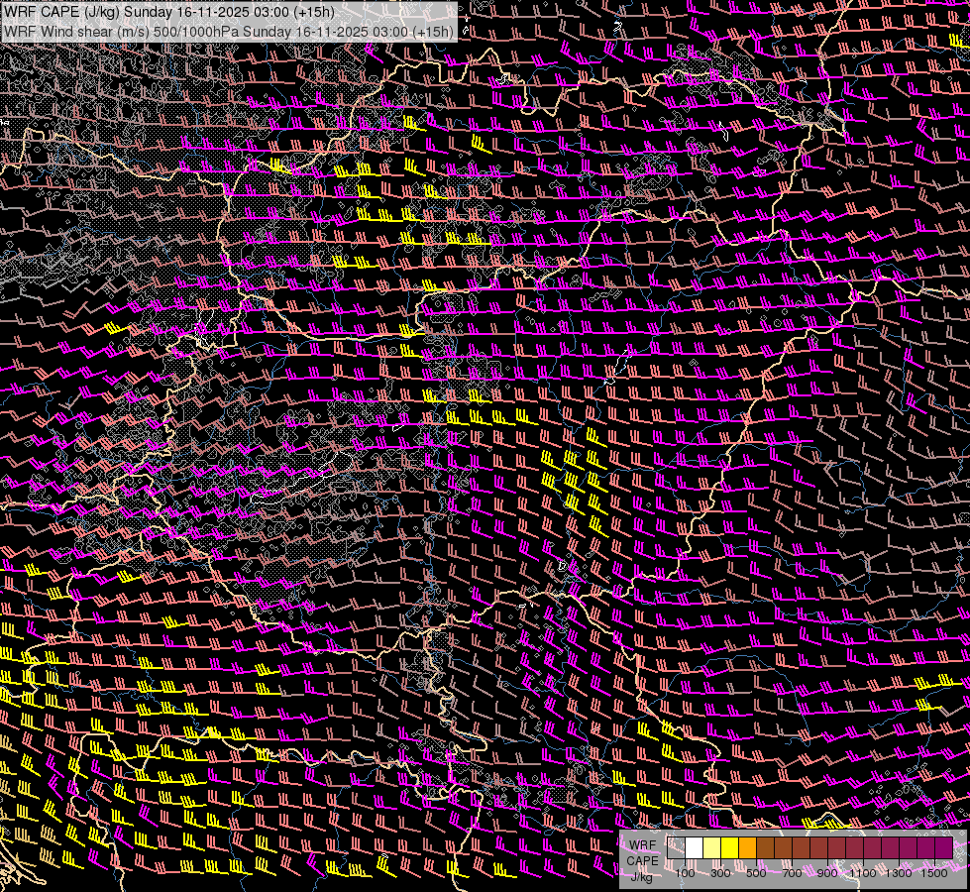The width and height of the screenshot is (970, 892).
Task: Click the 700 legend value label
Action: click(792, 873)
